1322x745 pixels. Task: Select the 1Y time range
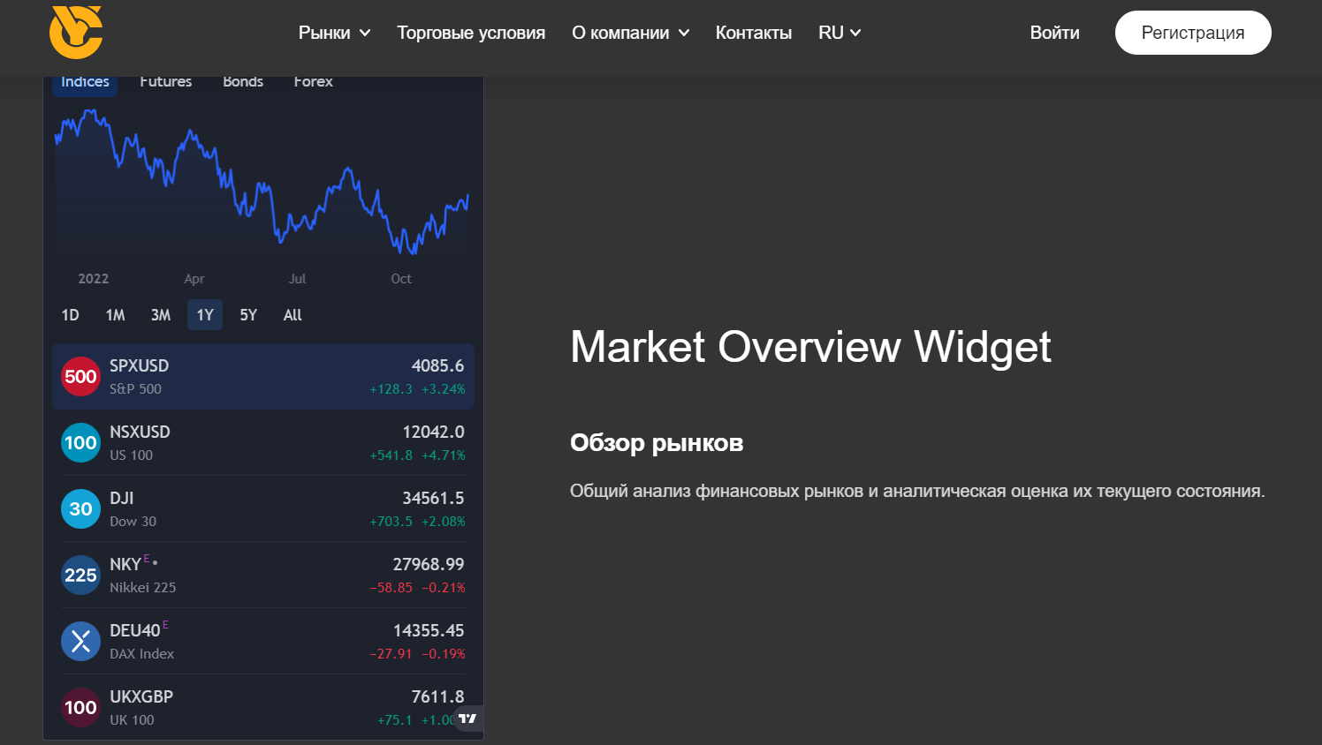coord(205,315)
